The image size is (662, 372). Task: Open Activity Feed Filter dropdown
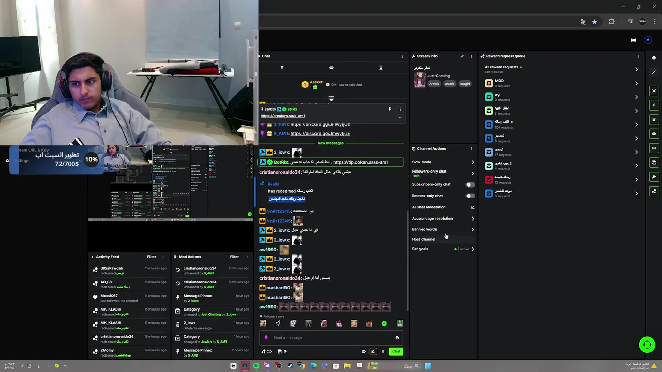[x=152, y=257]
